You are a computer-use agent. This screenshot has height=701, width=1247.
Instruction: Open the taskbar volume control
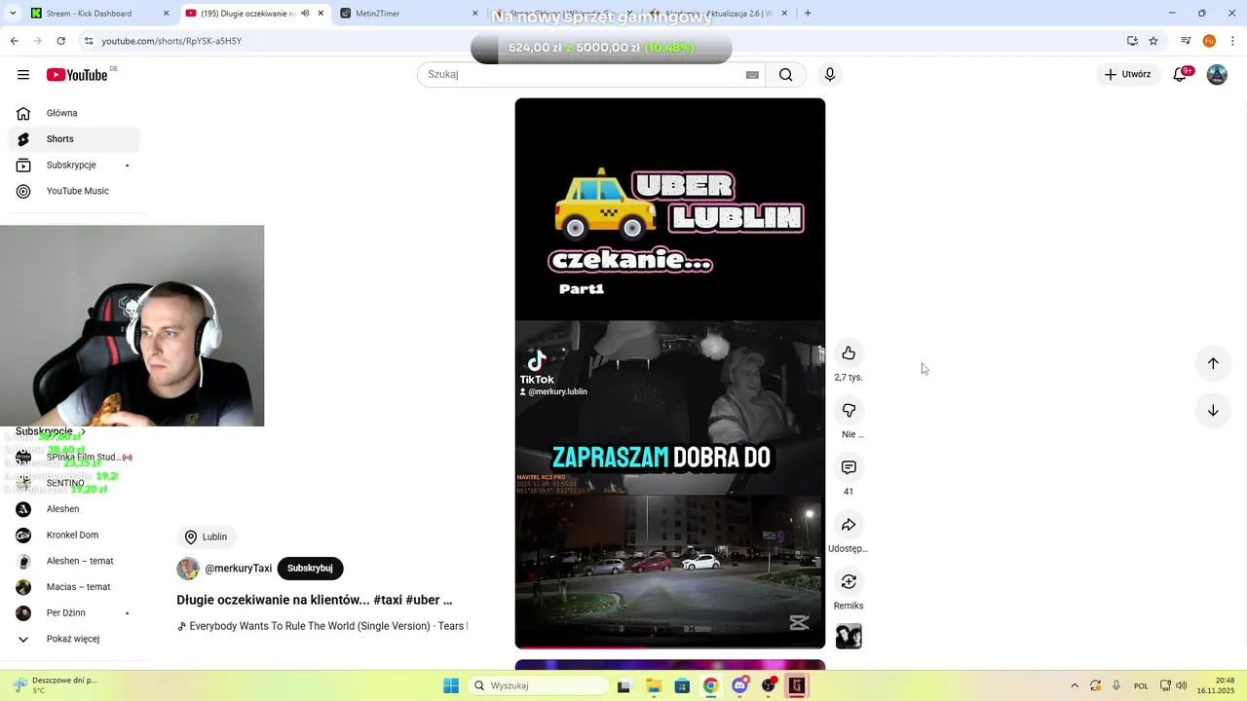pyautogui.click(x=1181, y=685)
